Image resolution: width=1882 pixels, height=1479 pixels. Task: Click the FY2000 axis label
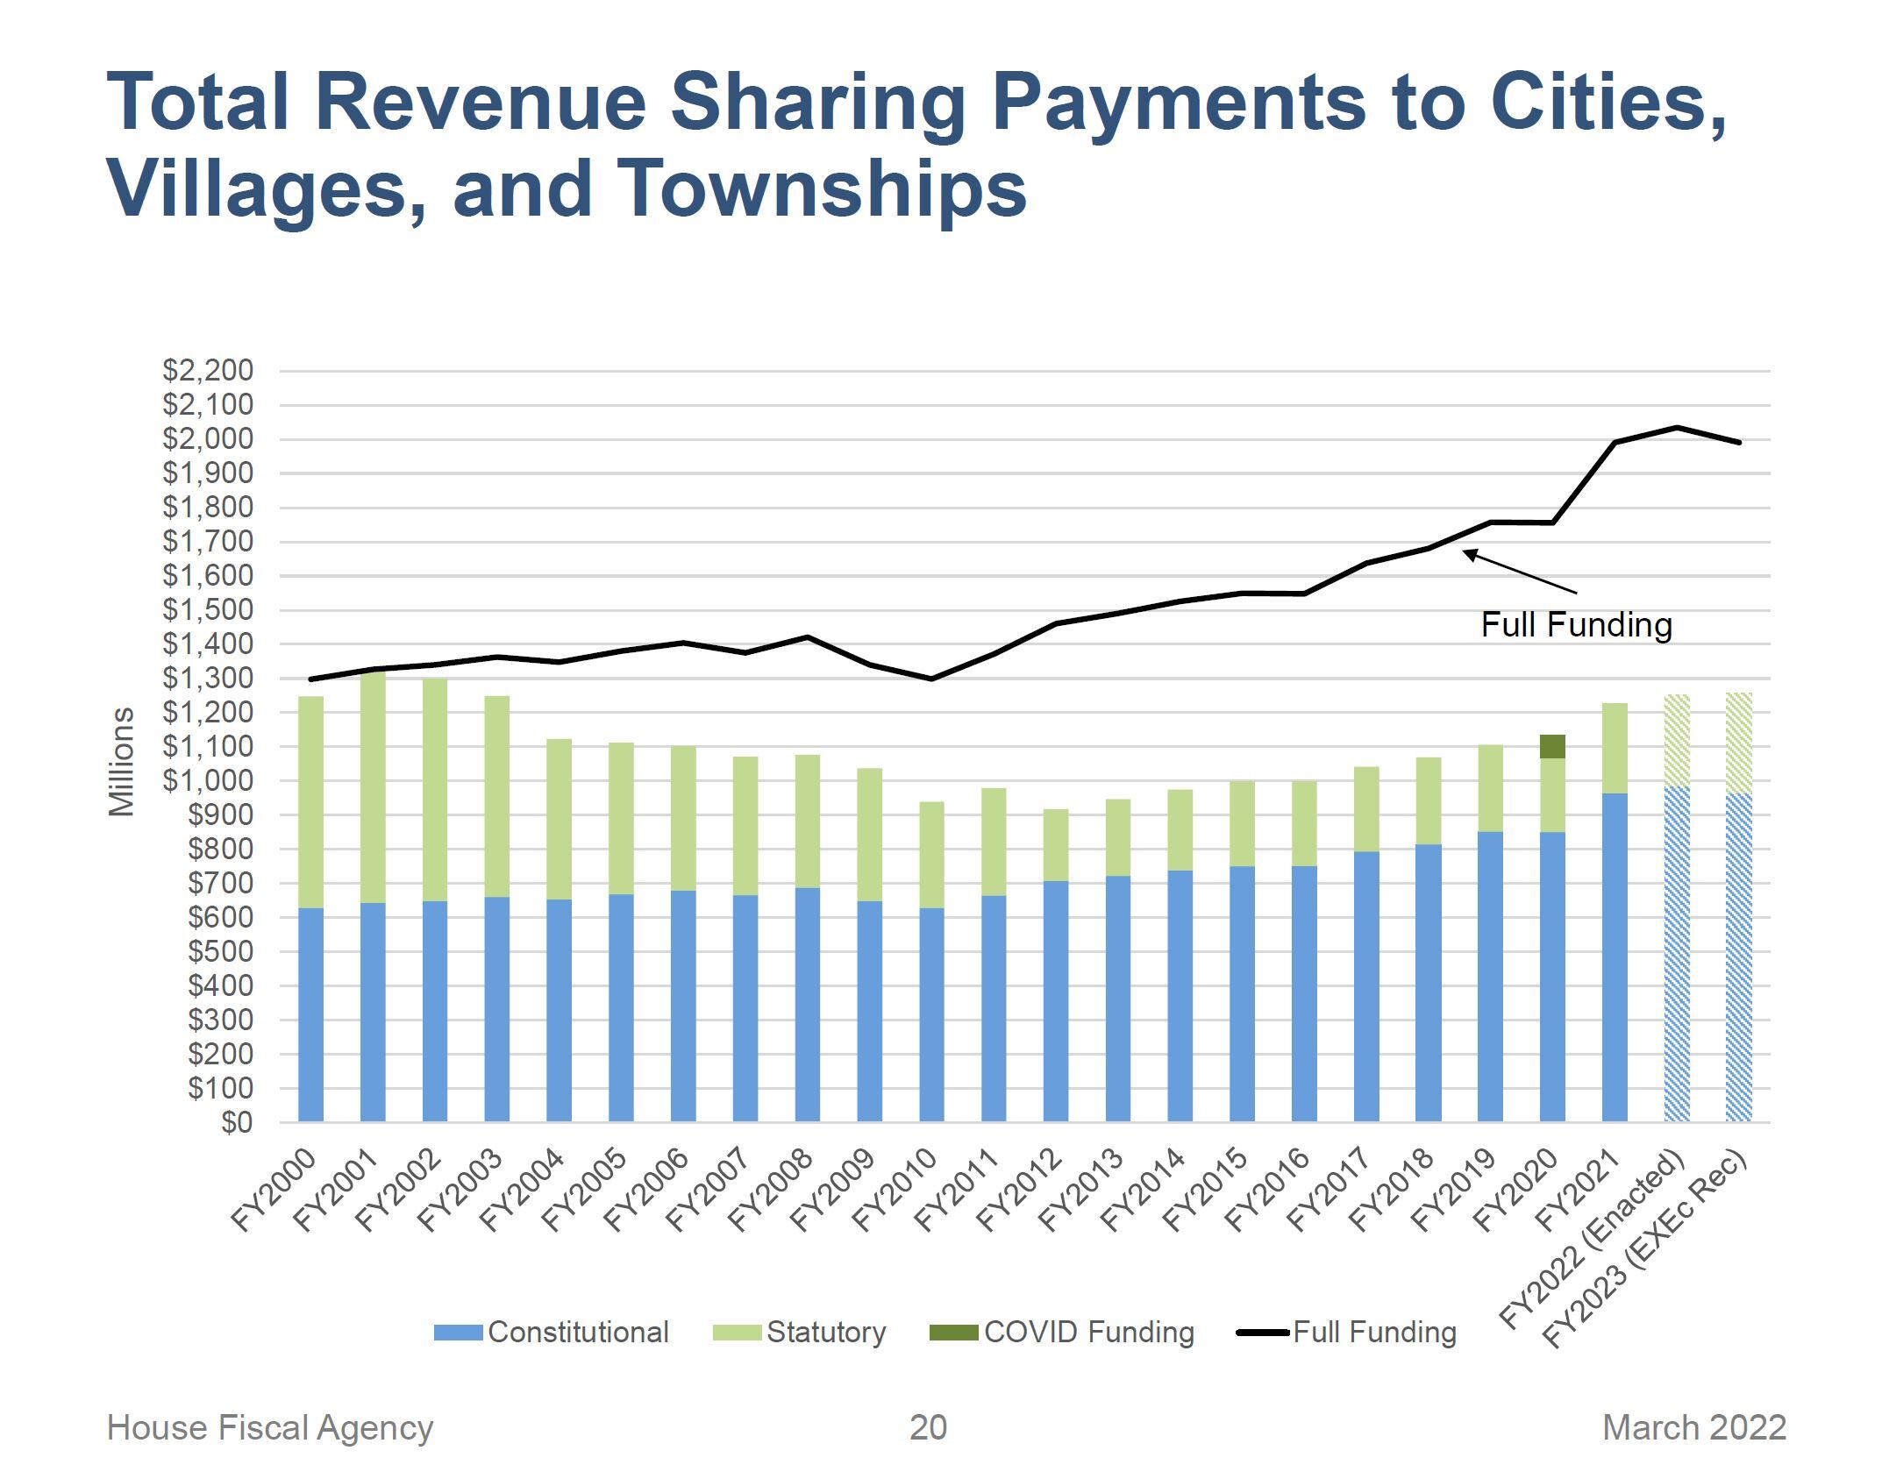(274, 1191)
